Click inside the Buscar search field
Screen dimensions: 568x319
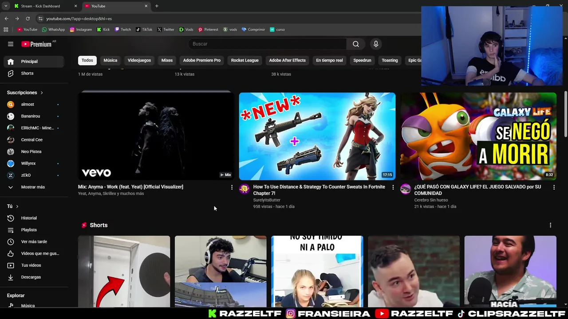coord(268,44)
